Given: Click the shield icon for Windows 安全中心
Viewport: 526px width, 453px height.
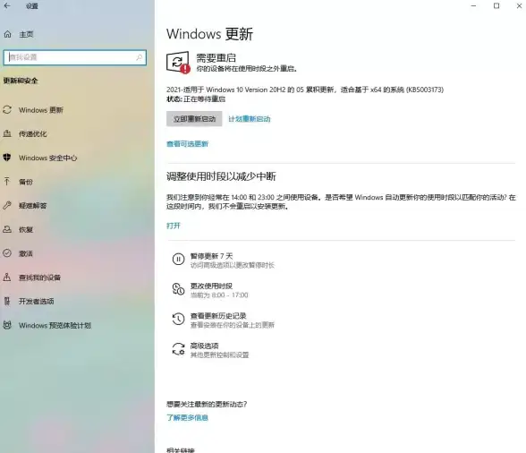Looking at the screenshot, I should tap(7, 158).
